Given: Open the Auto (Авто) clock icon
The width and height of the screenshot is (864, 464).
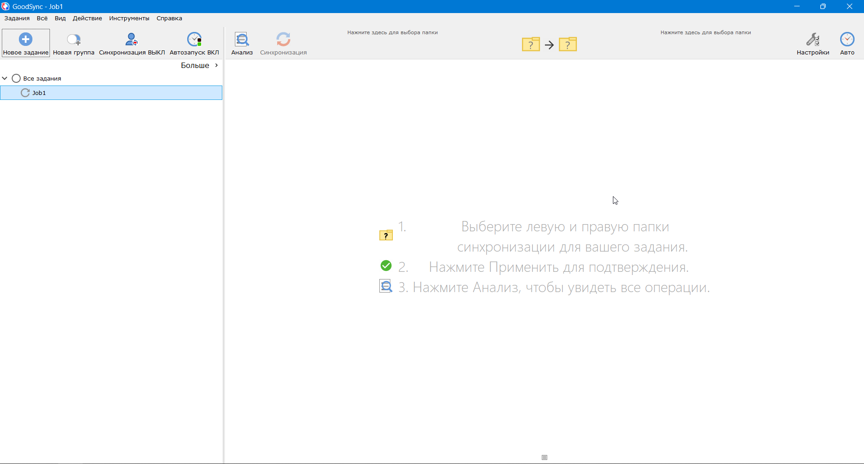Looking at the screenshot, I should pos(847,40).
